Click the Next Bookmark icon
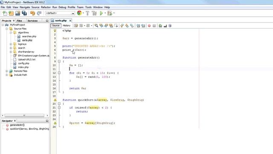273x154 pixels. click(127, 26)
